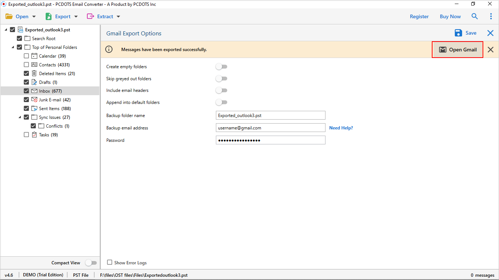The width and height of the screenshot is (499, 280).
Task: Click the Sent Items icon
Action: (x=34, y=108)
